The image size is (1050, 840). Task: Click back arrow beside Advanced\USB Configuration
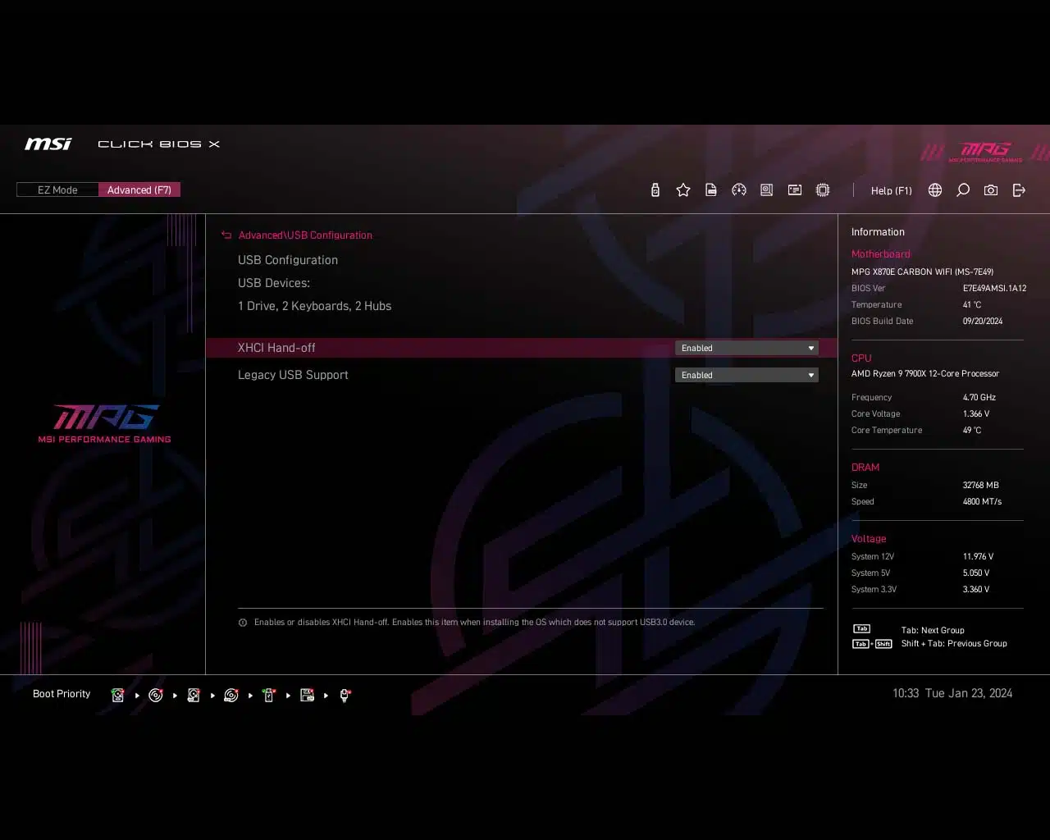(226, 235)
